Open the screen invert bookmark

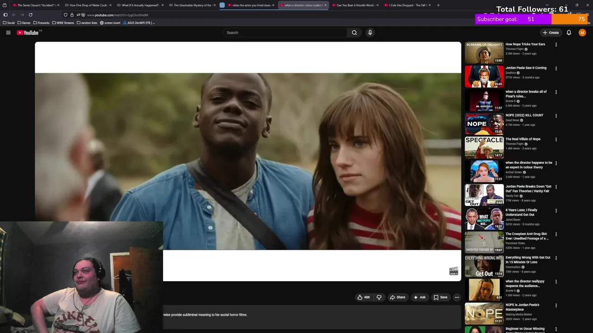pos(110,23)
